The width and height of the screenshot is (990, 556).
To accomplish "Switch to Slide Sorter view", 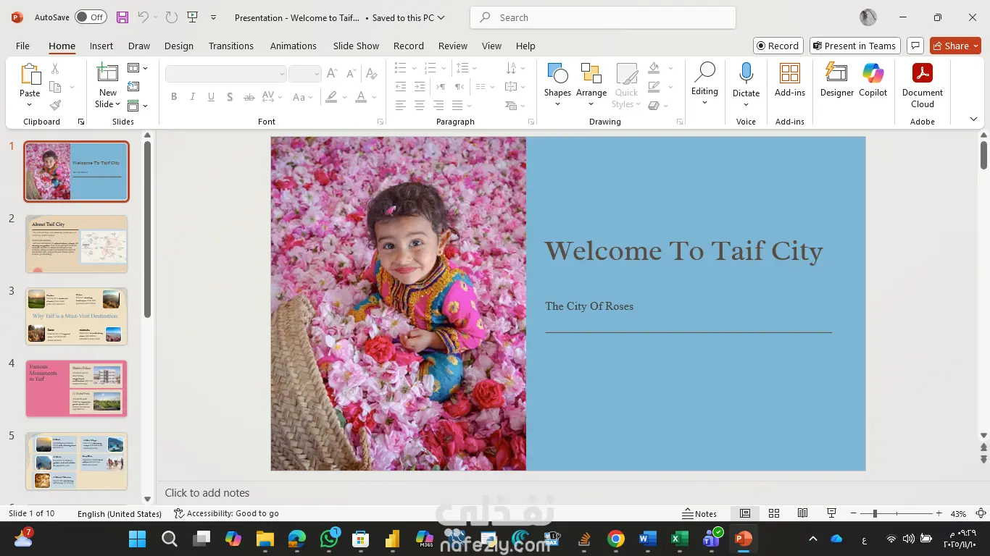I will tap(774, 513).
